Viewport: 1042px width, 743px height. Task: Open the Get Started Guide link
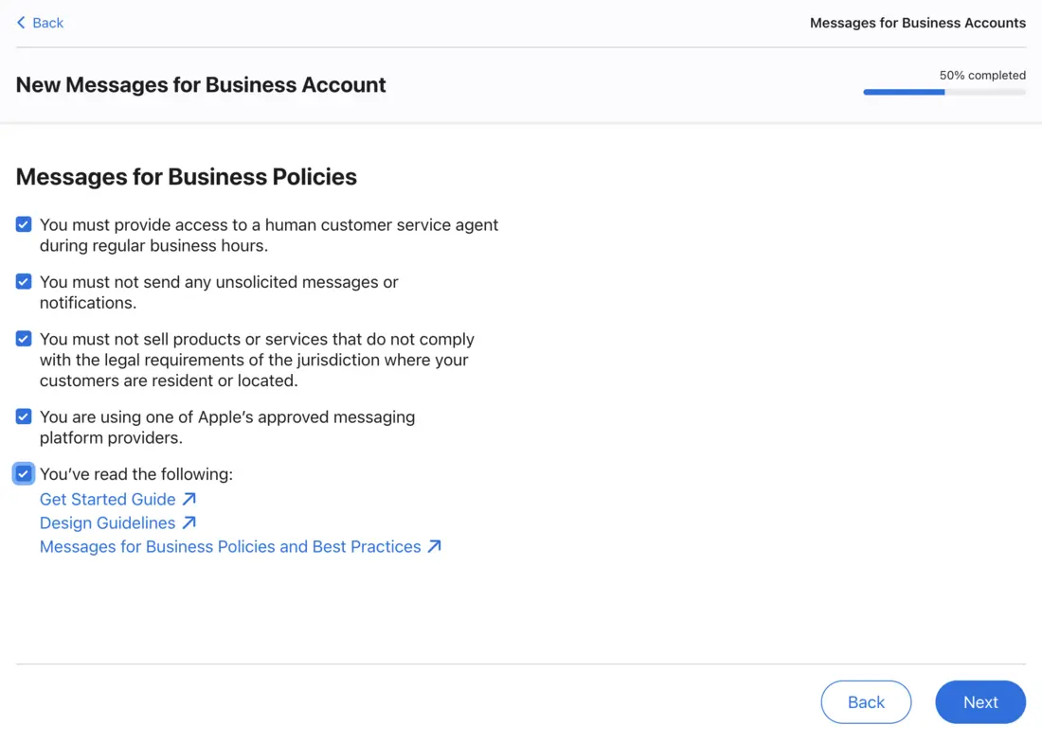coord(108,499)
